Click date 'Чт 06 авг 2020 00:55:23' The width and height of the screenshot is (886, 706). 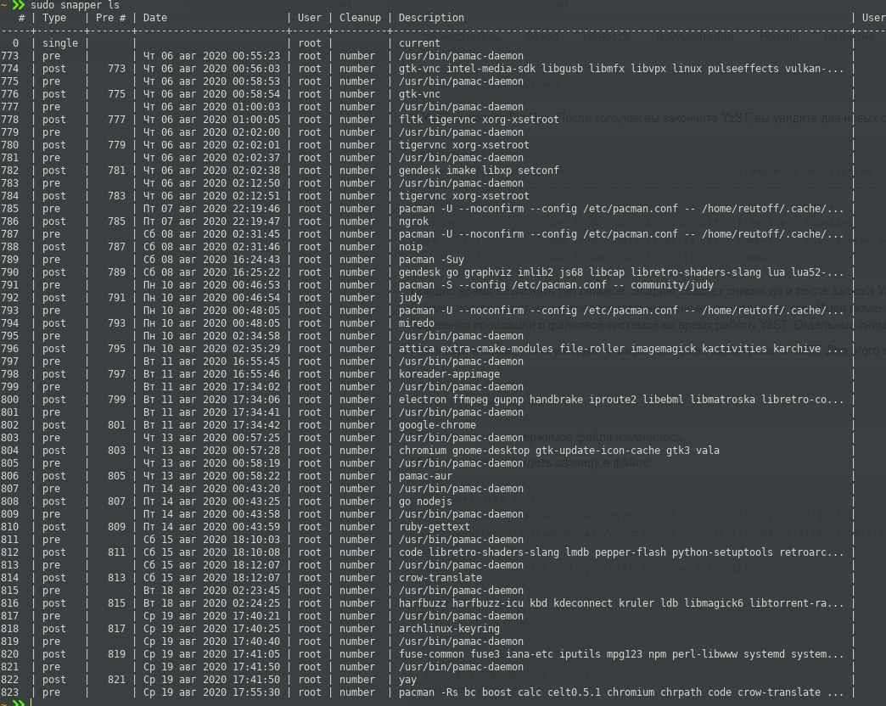[x=211, y=56]
